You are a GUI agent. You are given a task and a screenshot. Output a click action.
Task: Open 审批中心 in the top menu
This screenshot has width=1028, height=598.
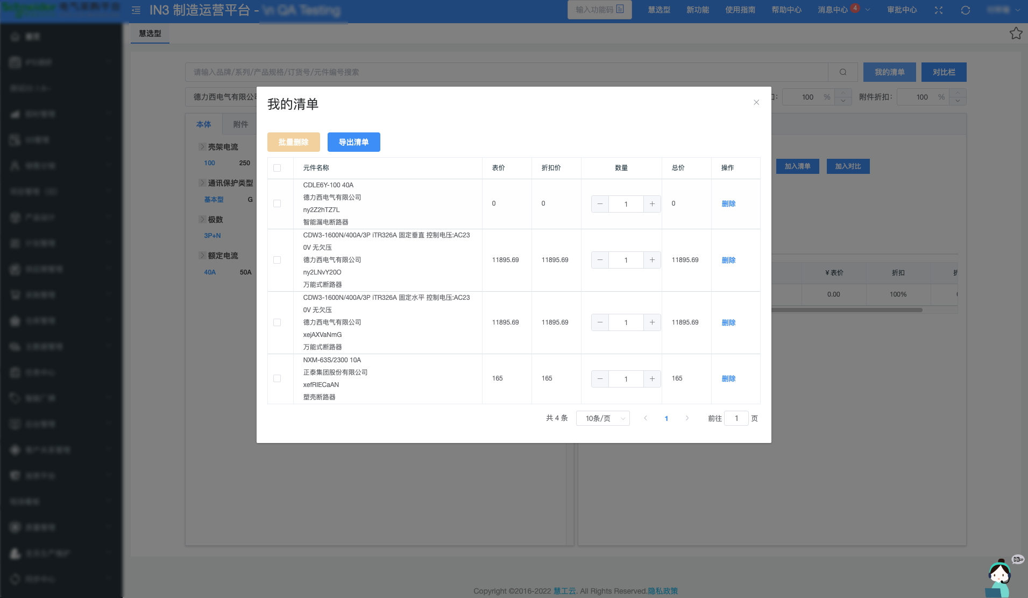click(x=902, y=10)
